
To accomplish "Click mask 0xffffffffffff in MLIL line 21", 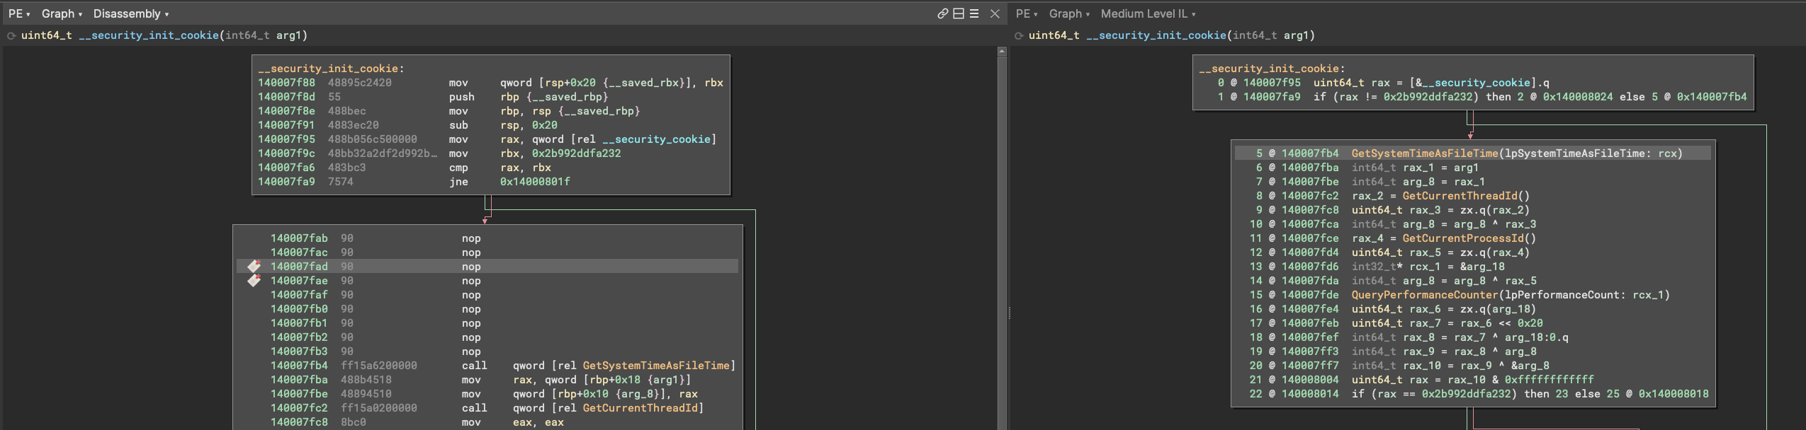I will click(x=1549, y=380).
